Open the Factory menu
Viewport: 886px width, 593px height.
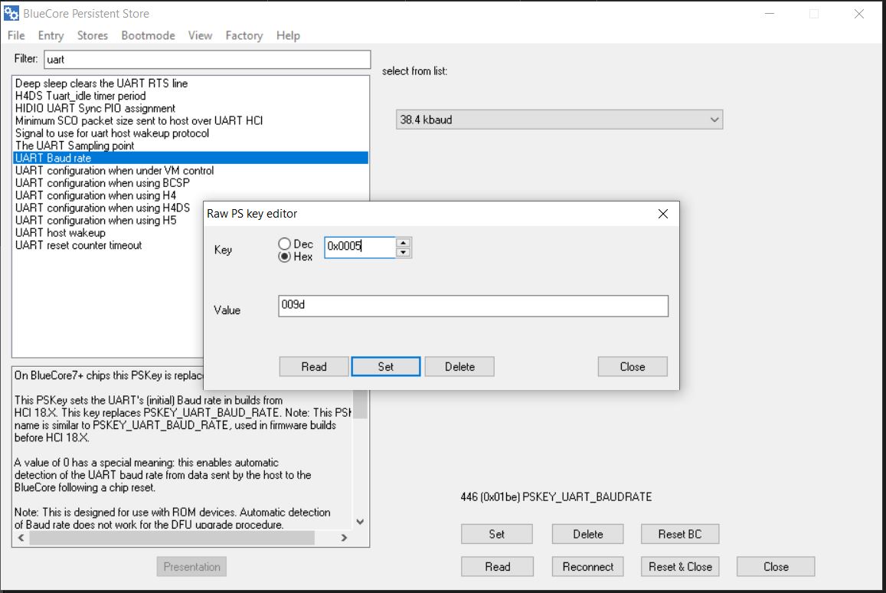[244, 35]
